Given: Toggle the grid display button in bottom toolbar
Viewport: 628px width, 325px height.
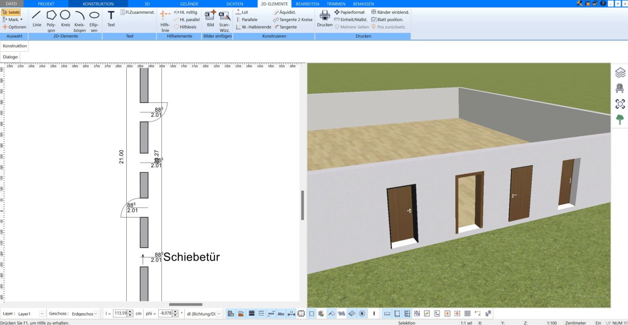Looking at the screenshot, I should pos(467,314).
